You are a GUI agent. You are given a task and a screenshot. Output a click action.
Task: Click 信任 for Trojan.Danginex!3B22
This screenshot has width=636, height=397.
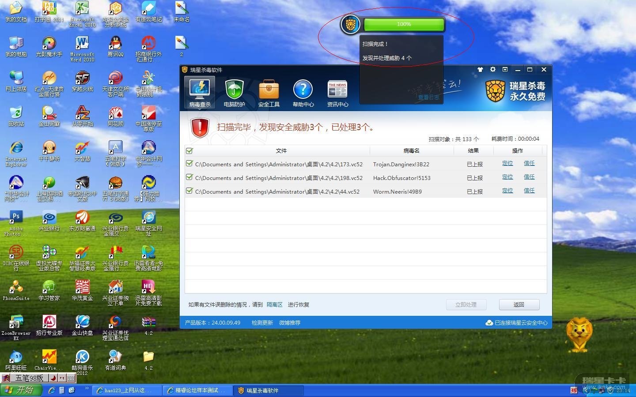coord(529,163)
